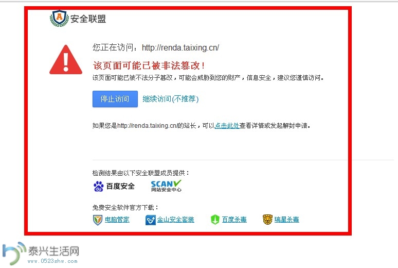Click the SCANV 网站安全中心 logo
The height and width of the screenshot is (268, 398).
pos(166,186)
